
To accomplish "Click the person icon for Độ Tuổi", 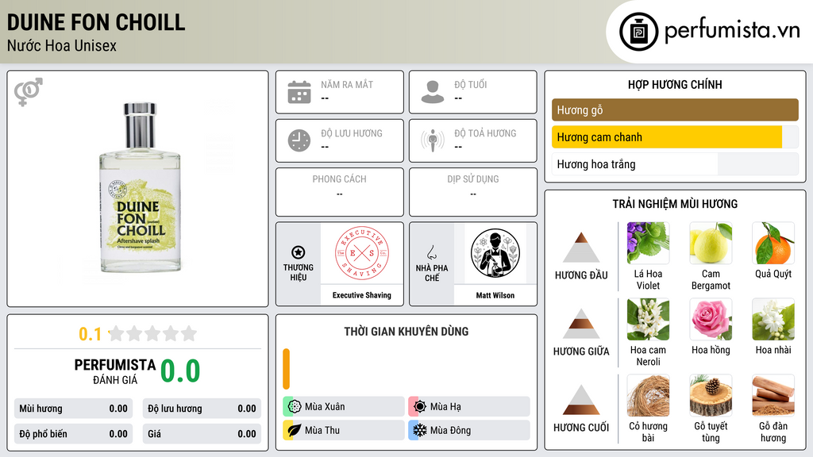I will point(433,92).
